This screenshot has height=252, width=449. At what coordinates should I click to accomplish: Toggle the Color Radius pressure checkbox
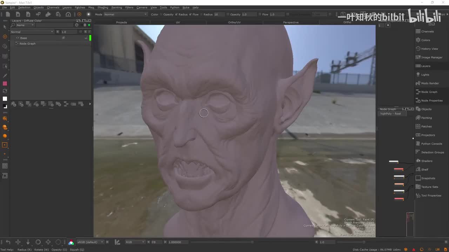(x=176, y=14)
